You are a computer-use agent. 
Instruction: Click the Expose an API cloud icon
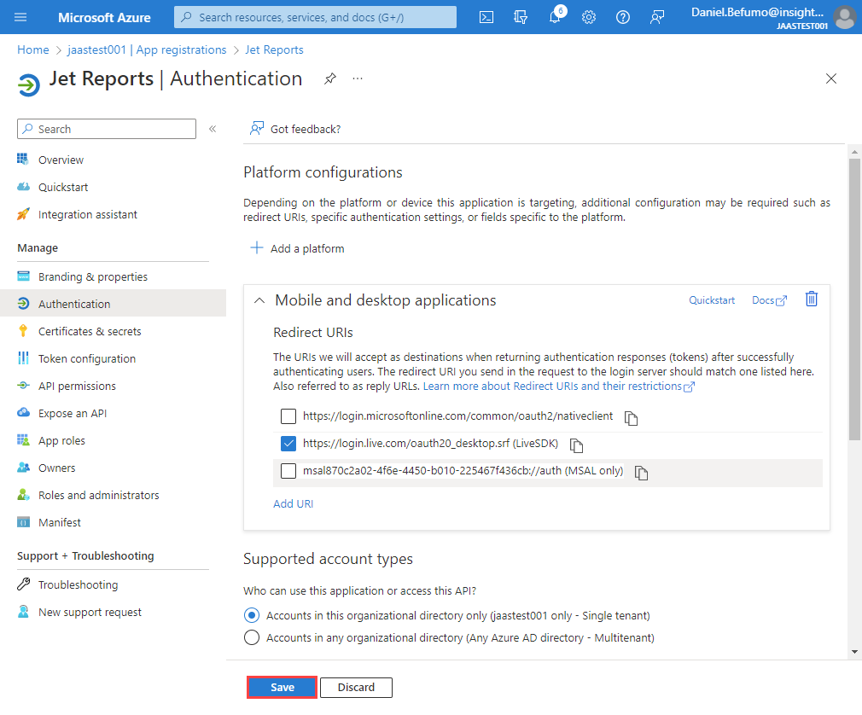(x=23, y=413)
